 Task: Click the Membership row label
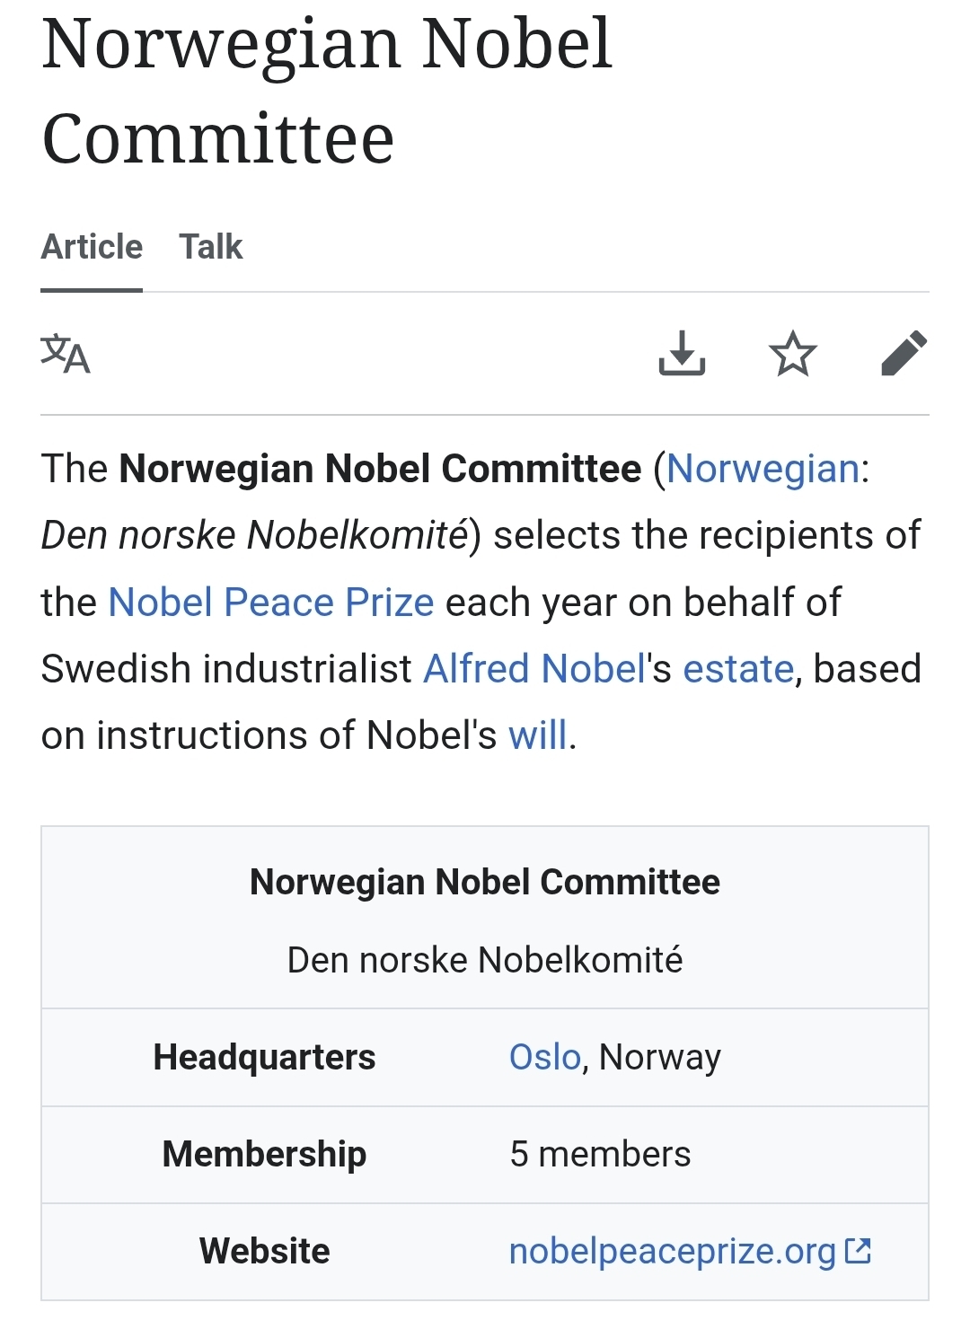pos(264,1154)
